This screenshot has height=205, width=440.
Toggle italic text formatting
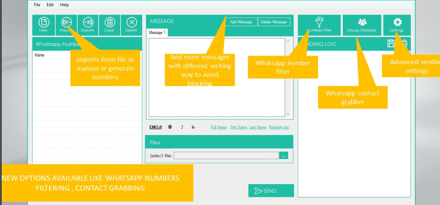point(182,127)
